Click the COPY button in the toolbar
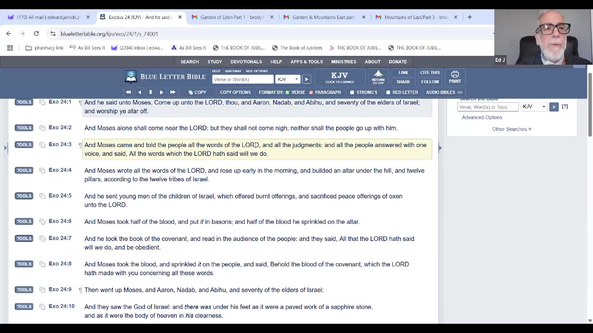 point(198,92)
